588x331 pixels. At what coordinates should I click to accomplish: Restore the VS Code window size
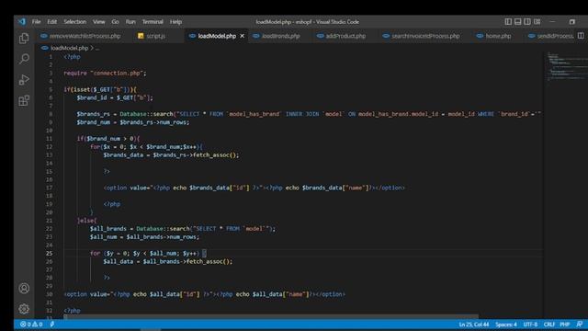click(571, 22)
